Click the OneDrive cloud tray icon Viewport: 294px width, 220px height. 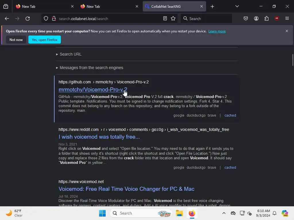(x=233, y=213)
